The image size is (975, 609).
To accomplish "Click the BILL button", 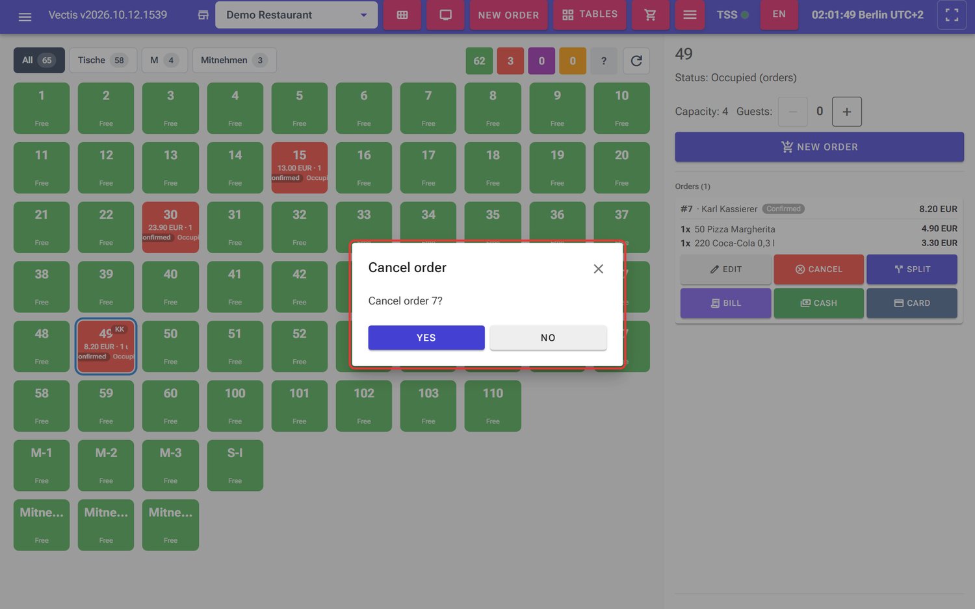I will (725, 303).
